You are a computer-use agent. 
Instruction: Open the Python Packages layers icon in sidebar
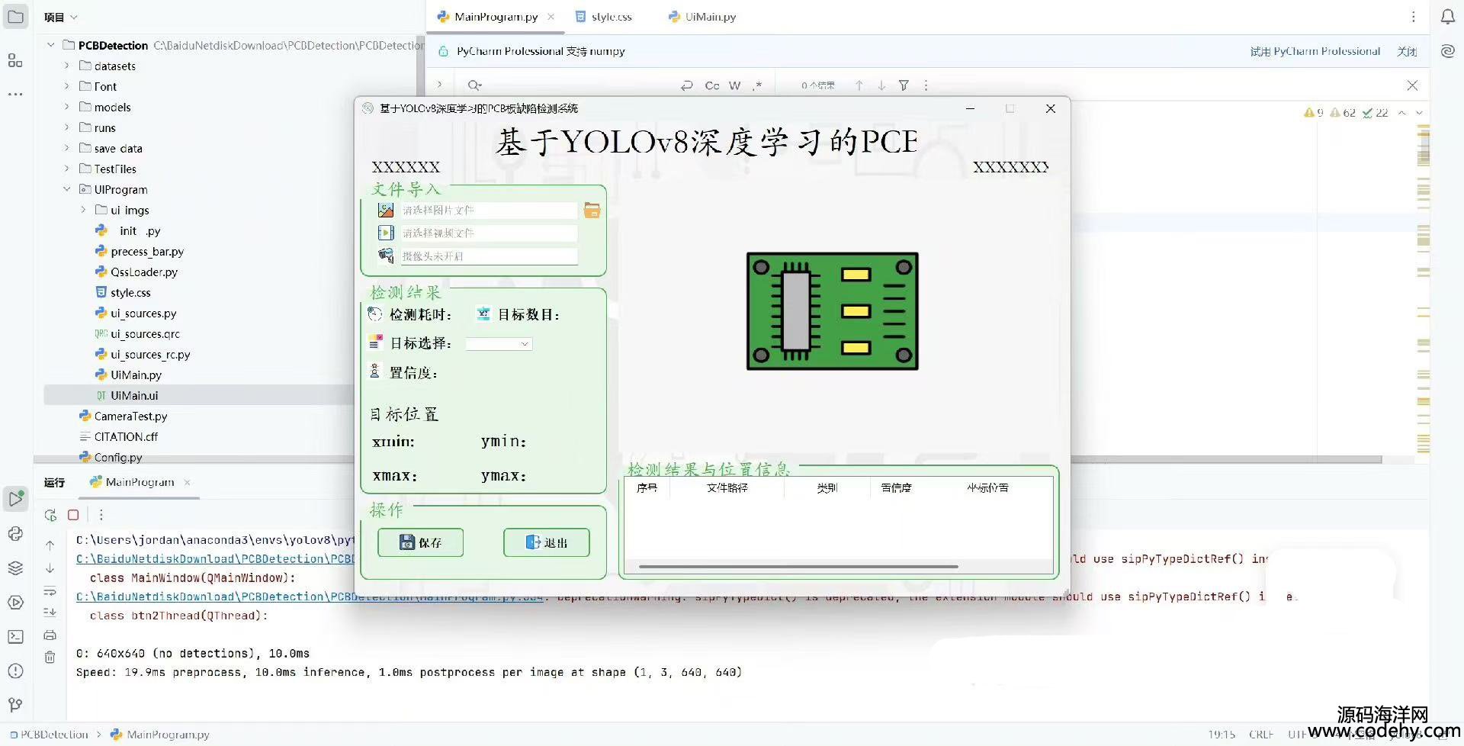pyautogui.click(x=15, y=568)
